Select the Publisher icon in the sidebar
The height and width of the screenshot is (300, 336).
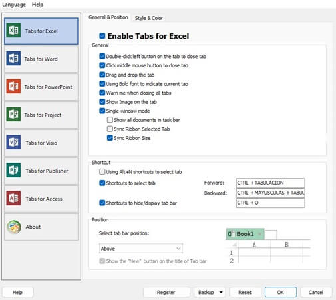13,170
